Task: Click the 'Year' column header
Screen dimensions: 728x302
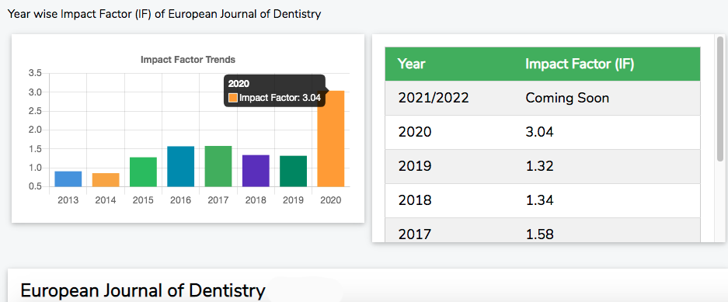Action: [412, 64]
